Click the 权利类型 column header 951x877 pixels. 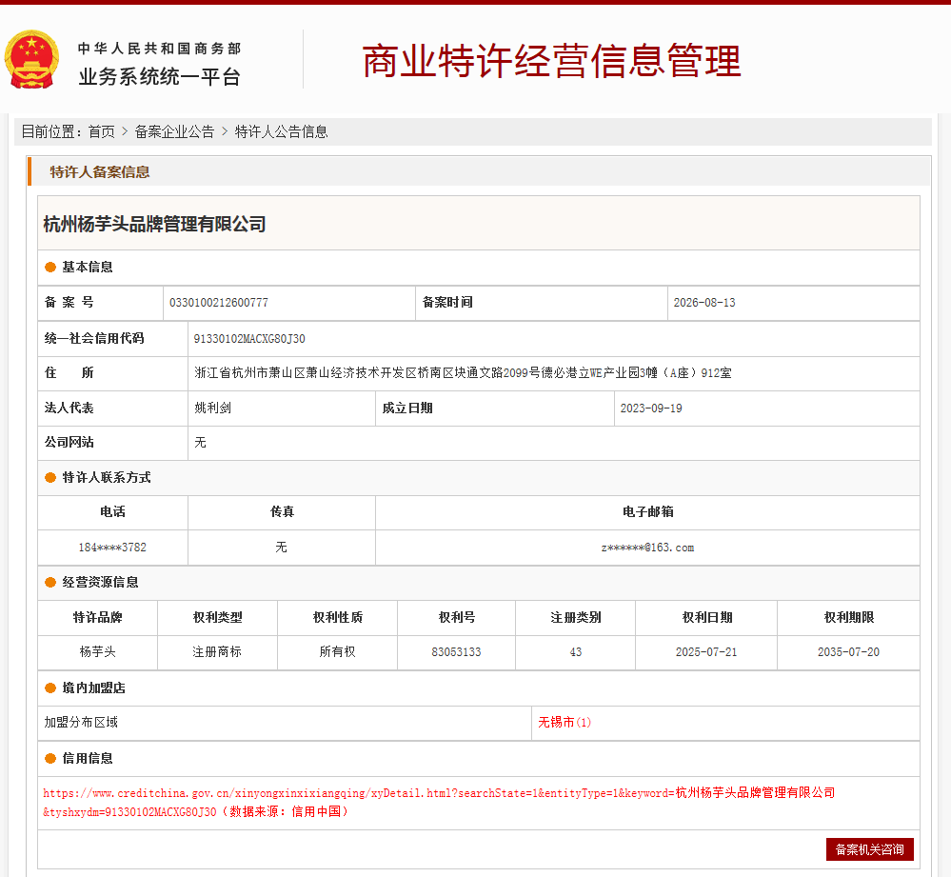[217, 617]
